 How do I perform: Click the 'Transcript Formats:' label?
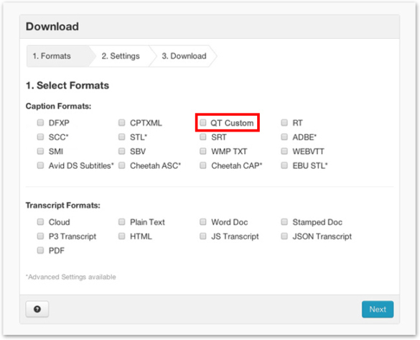click(x=63, y=206)
